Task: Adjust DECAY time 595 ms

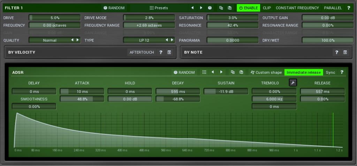Action: point(178,92)
